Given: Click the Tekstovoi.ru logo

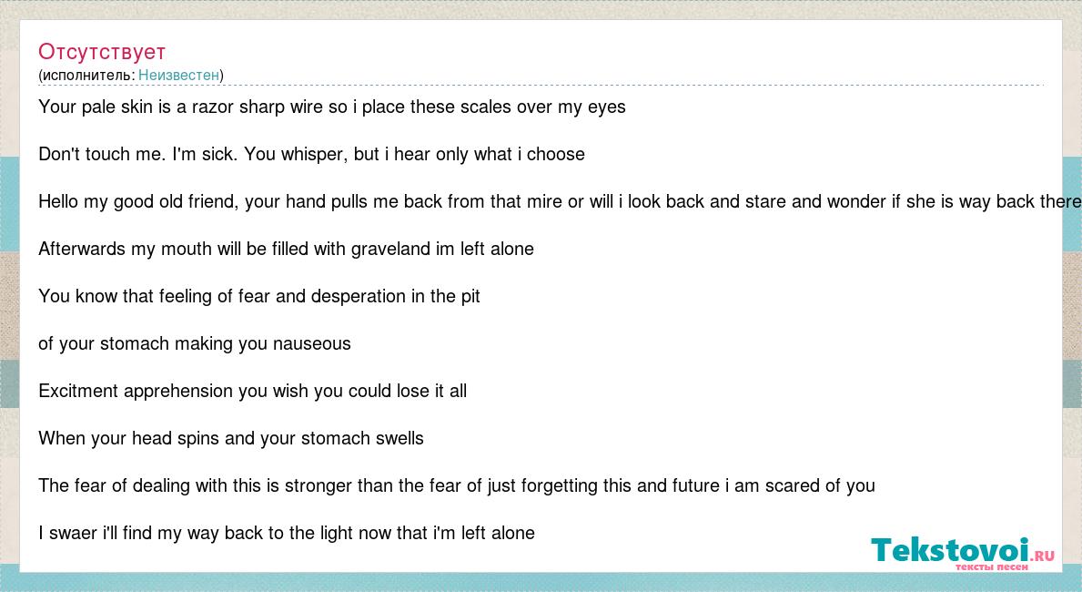Looking at the screenshot, I should [x=963, y=553].
